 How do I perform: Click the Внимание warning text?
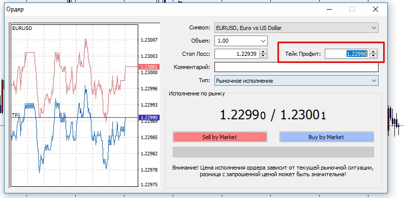[x=273, y=171]
